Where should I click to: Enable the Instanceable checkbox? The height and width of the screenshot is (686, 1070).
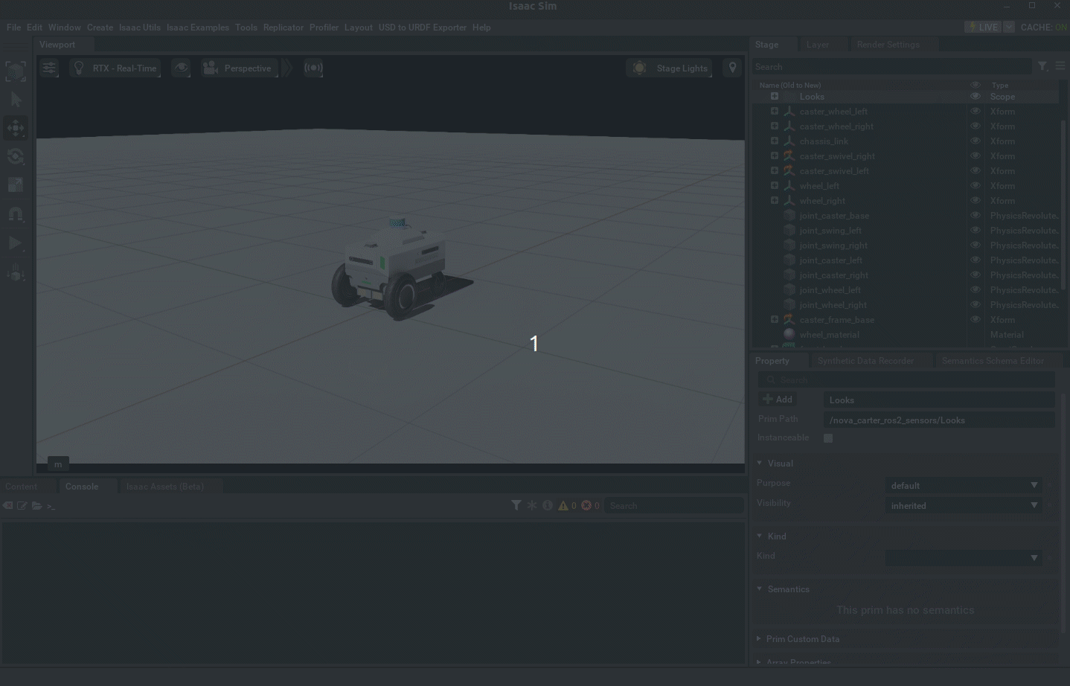(x=828, y=437)
